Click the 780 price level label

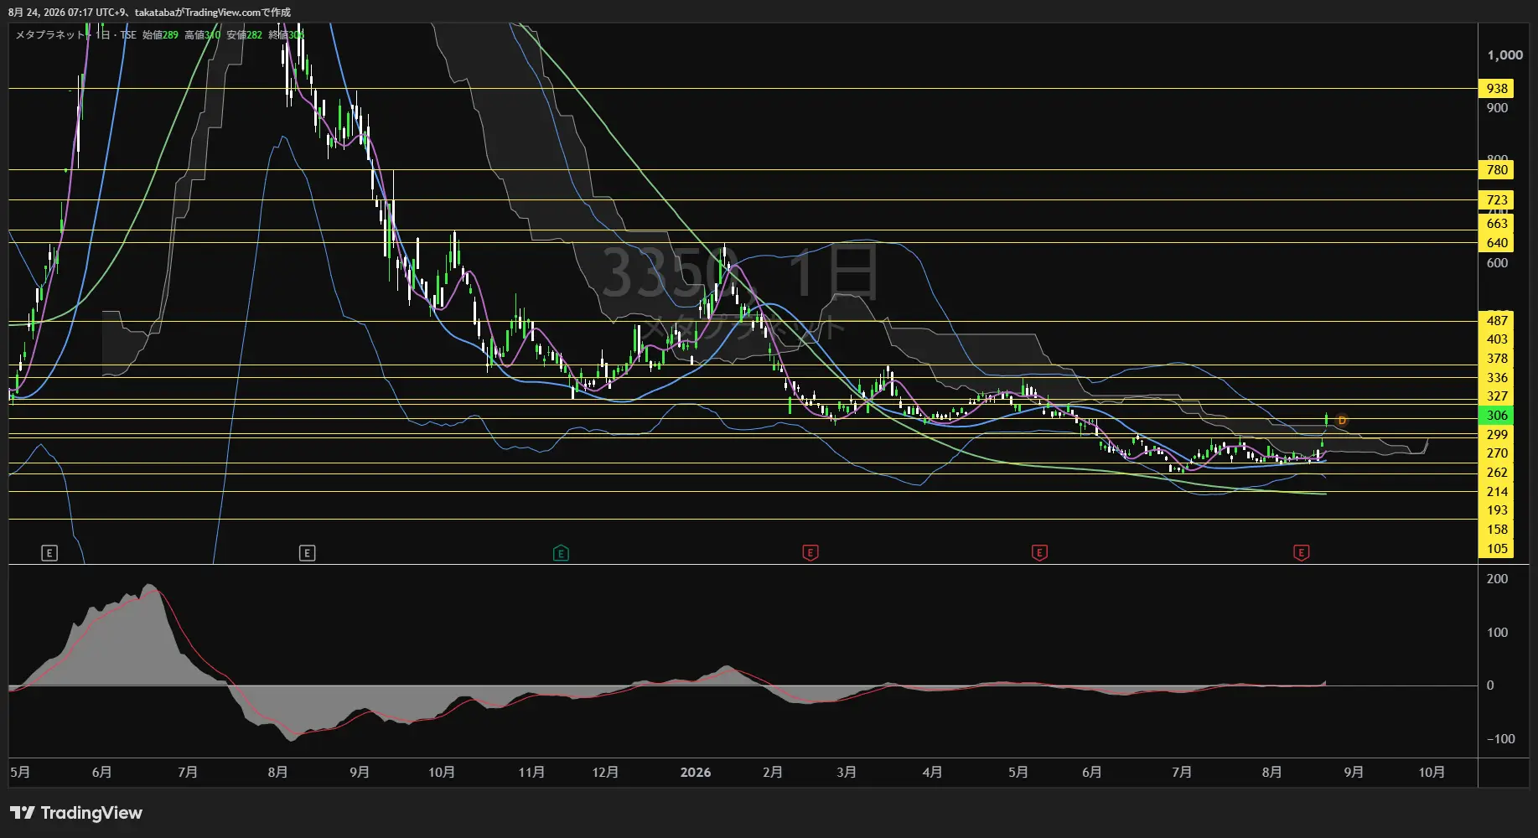(1496, 170)
